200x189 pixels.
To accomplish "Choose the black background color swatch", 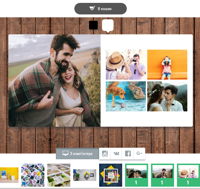I will tap(93, 25).
